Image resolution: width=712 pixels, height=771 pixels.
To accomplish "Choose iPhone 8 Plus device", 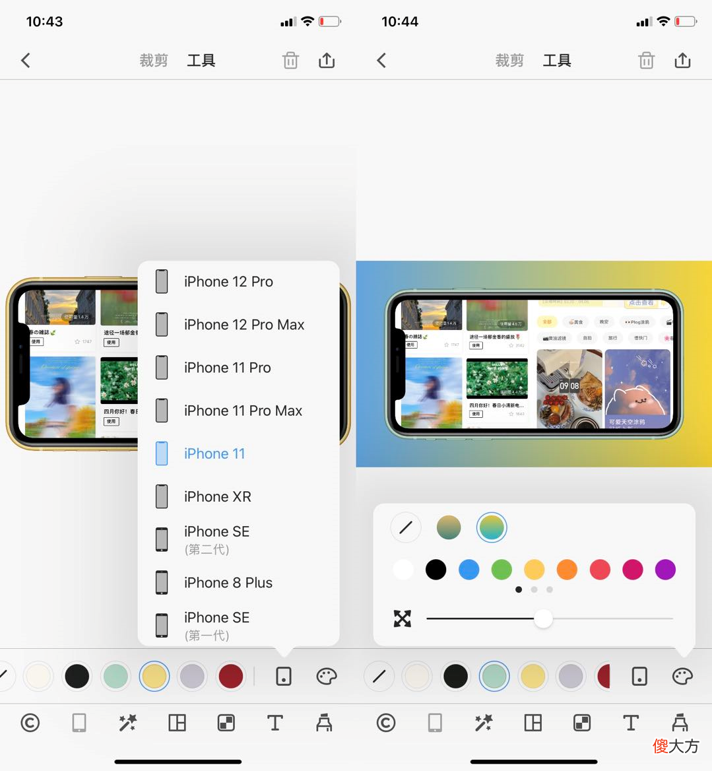I will point(239,583).
